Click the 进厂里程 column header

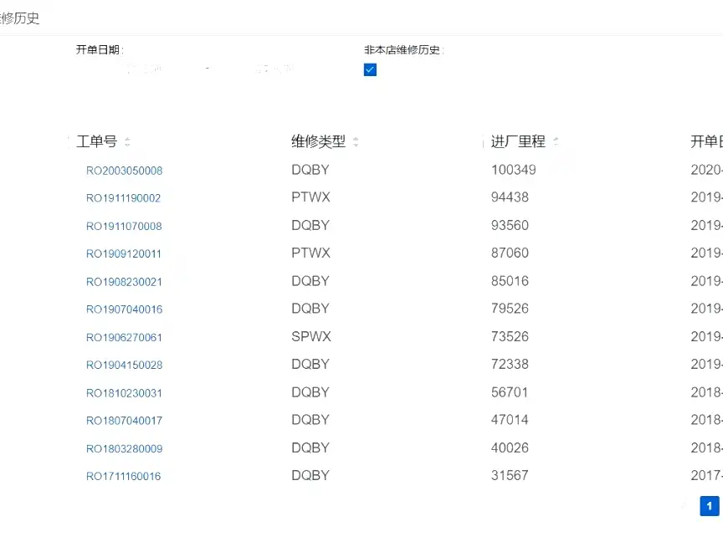pyautogui.click(x=518, y=141)
